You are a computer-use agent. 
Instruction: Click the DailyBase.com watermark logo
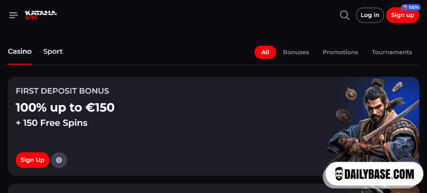point(375,174)
